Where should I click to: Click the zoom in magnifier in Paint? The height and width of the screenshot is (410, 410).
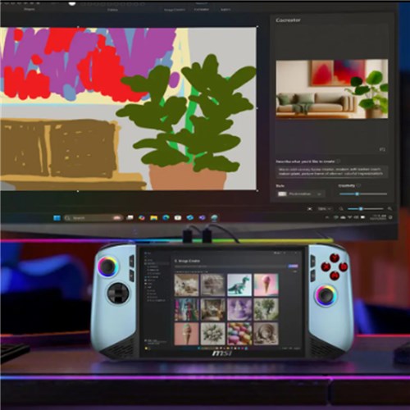pyautogui.click(x=389, y=209)
